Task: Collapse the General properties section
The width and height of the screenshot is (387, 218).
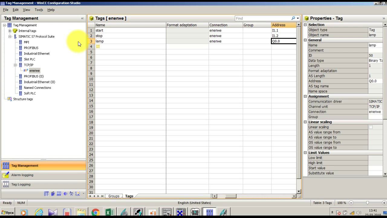Action: click(305, 40)
